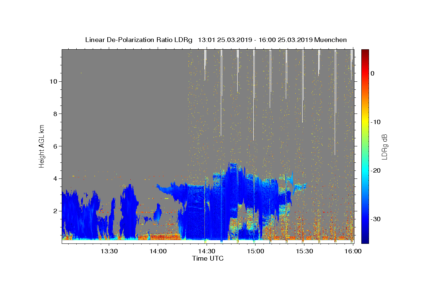Click the 13:30 time tick label
The height and width of the screenshot is (292, 438).
(109, 251)
